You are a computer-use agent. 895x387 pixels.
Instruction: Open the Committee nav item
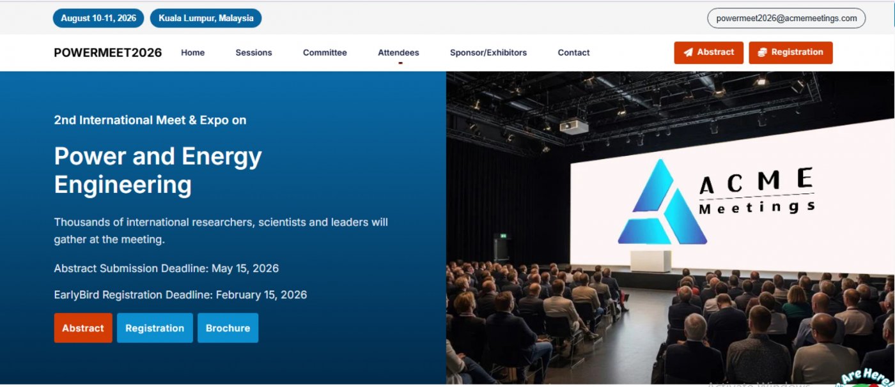pyautogui.click(x=325, y=53)
